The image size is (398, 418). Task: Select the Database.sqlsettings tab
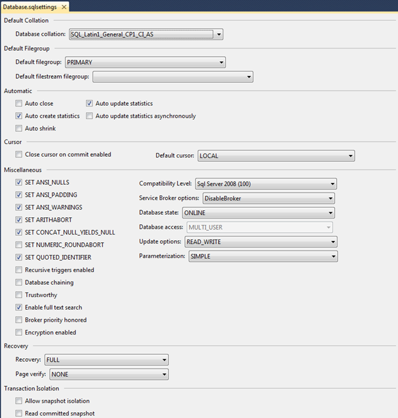(x=29, y=6)
